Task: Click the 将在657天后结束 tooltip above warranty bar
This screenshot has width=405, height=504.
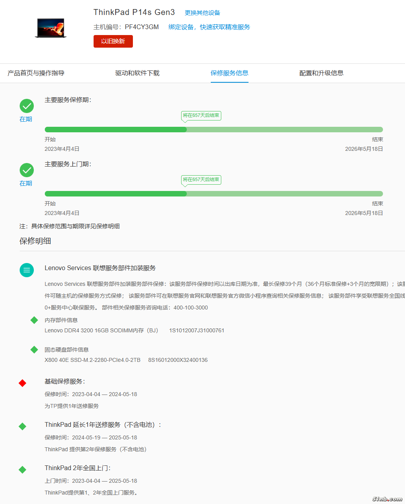Action: point(201,115)
